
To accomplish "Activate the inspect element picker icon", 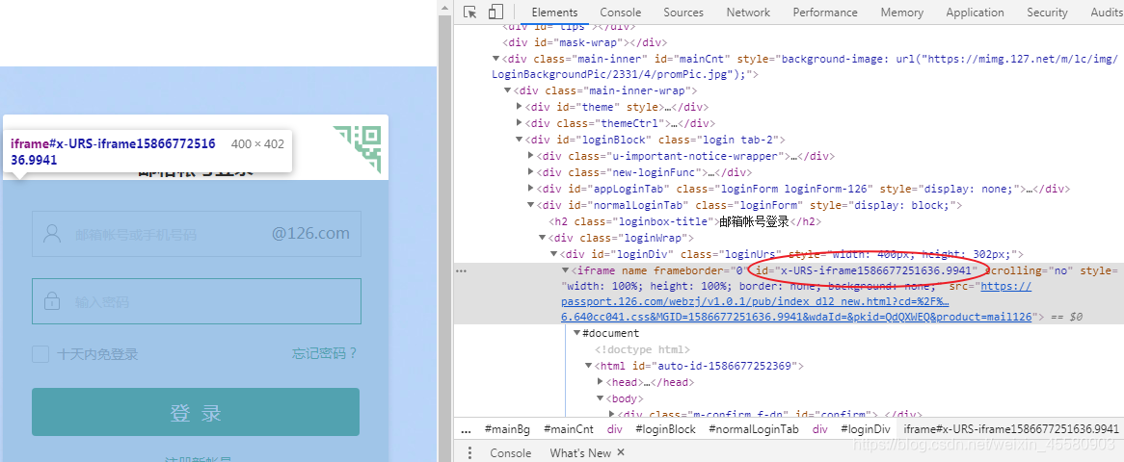I will click(470, 13).
